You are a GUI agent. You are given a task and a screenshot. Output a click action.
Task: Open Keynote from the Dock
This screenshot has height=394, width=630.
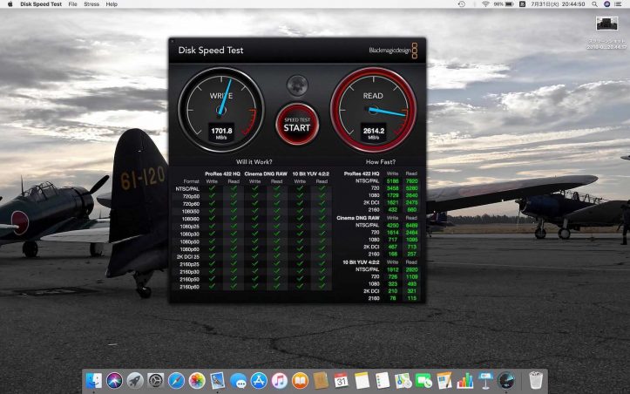point(485,380)
